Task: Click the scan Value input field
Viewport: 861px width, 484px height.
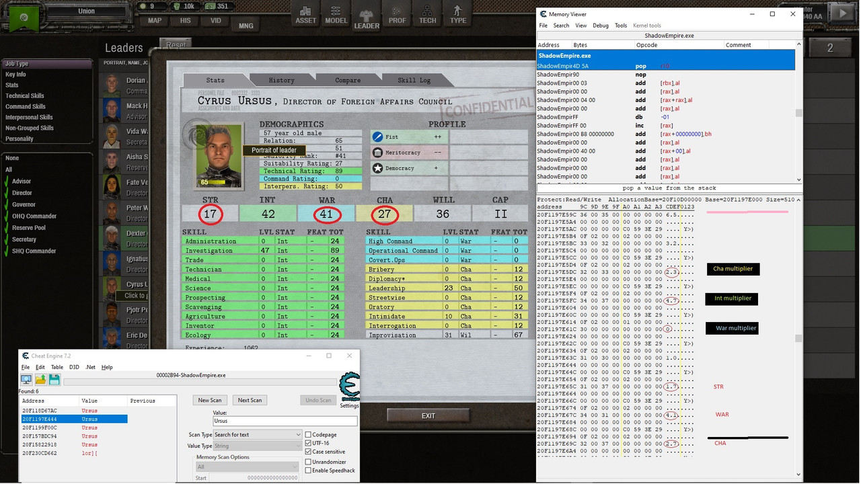Action: [x=285, y=421]
